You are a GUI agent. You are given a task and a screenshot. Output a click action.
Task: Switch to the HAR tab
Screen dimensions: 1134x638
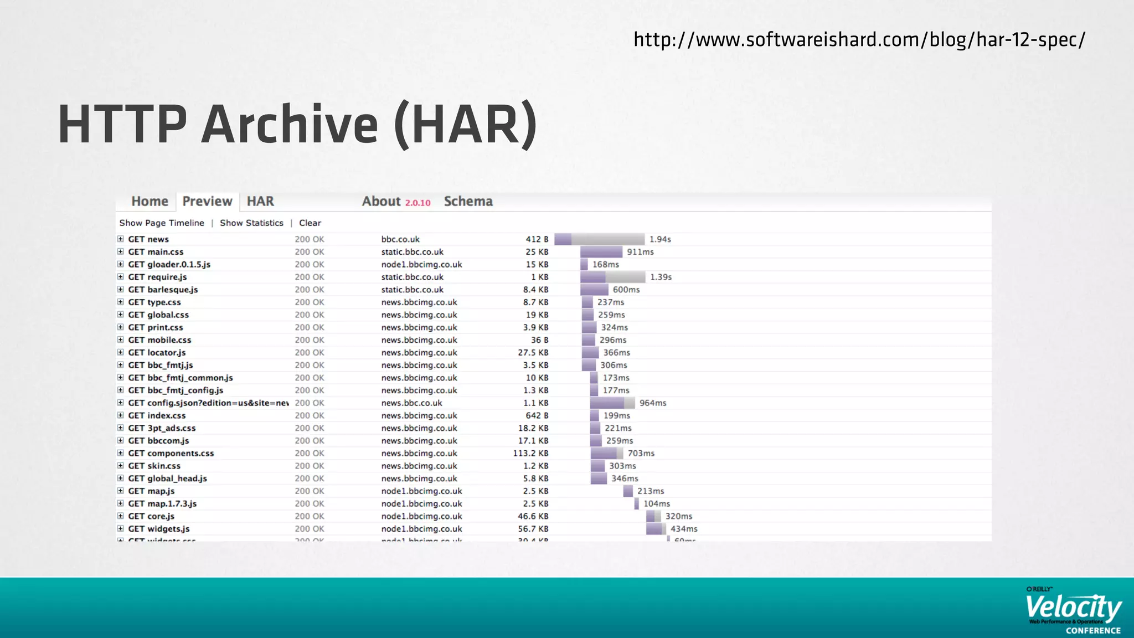(260, 202)
